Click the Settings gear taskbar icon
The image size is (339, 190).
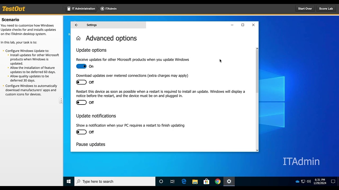pos(229,182)
